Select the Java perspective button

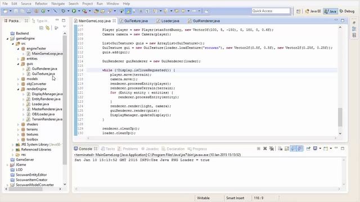(x=330, y=11)
